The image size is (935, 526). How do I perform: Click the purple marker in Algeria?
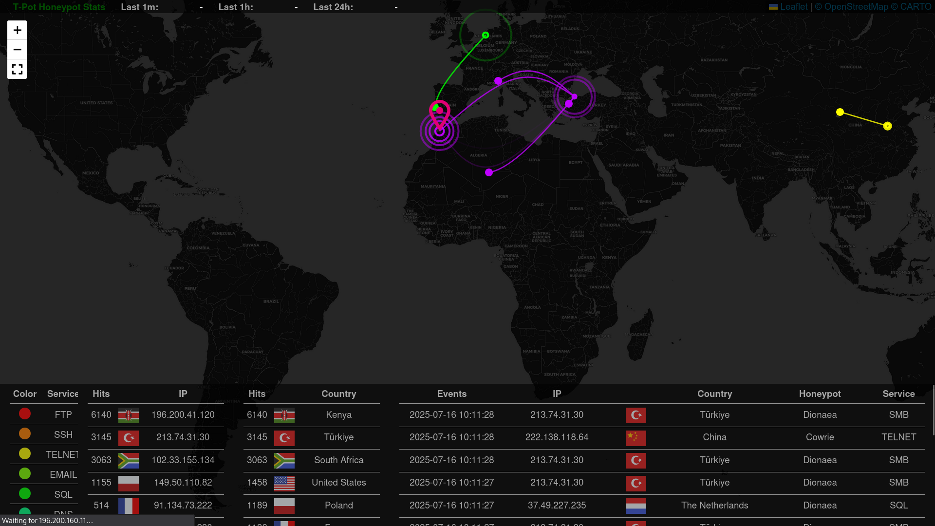pyautogui.click(x=489, y=172)
